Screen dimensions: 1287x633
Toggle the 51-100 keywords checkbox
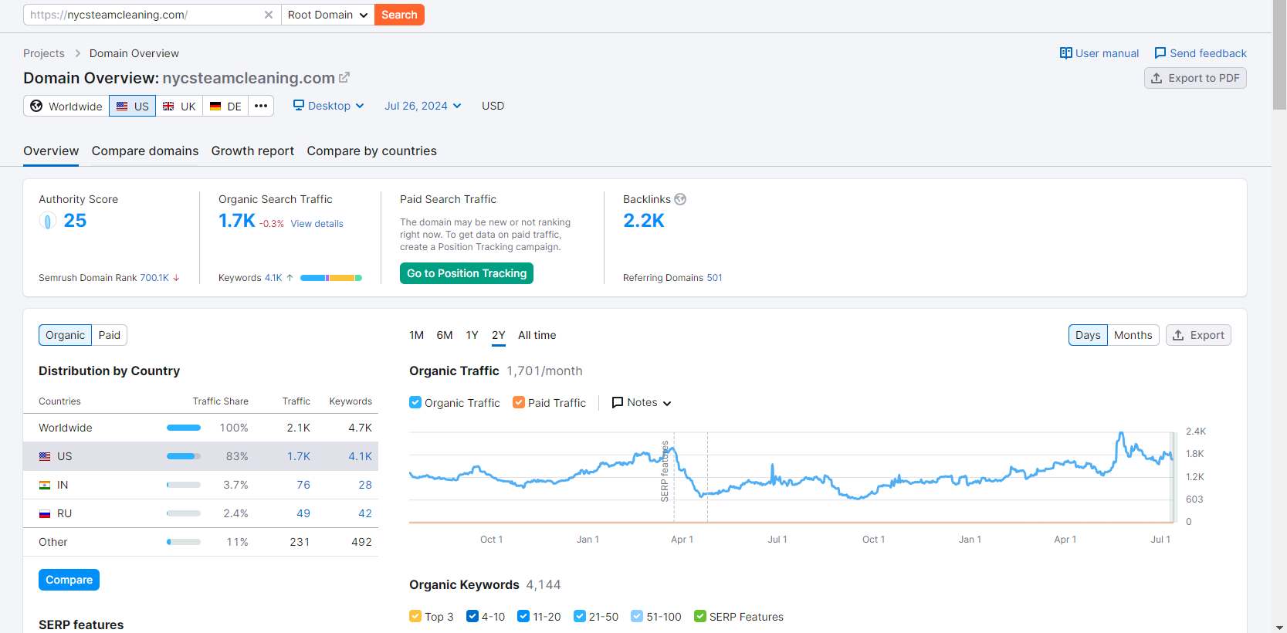[637, 616]
